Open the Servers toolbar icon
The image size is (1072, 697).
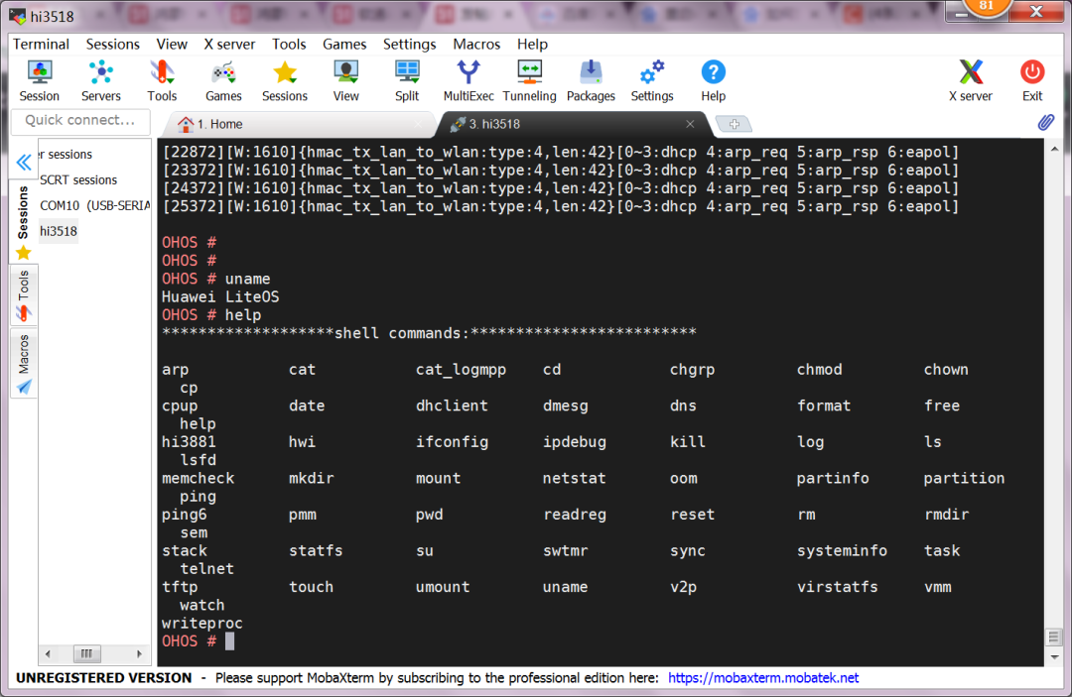[100, 80]
